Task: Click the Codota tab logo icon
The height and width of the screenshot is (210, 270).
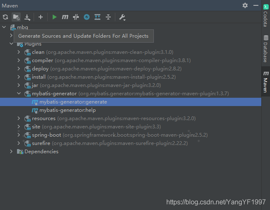Action: [x=266, y=7]
